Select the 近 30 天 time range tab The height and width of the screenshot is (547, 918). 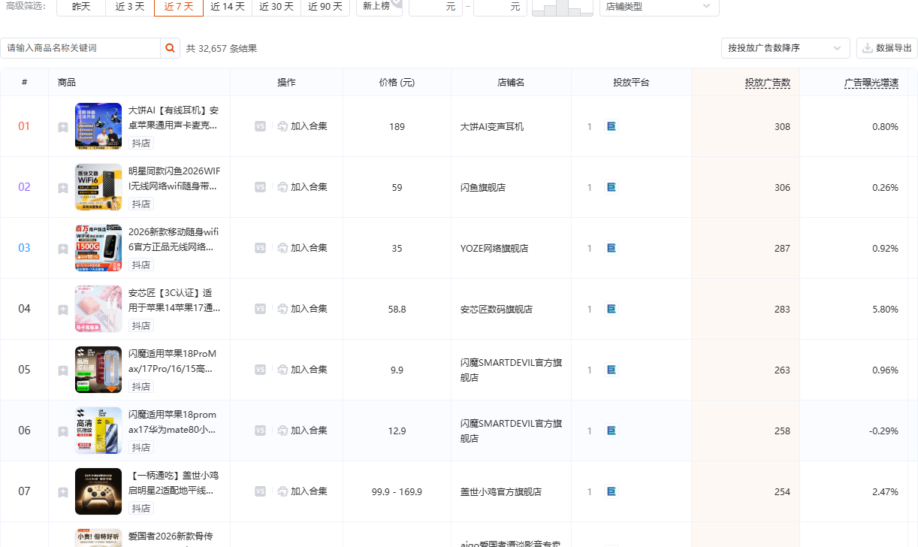point(276,6)
